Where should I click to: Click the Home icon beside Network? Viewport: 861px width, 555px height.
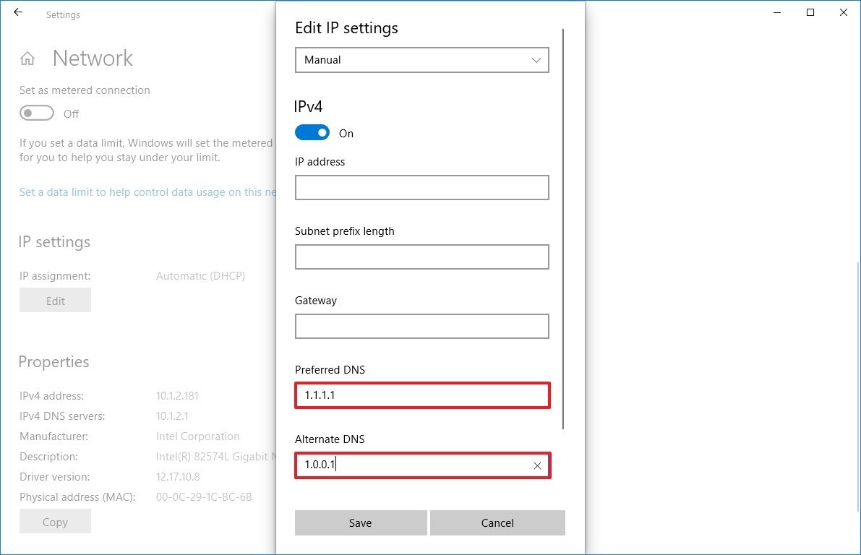pos(27,59)
